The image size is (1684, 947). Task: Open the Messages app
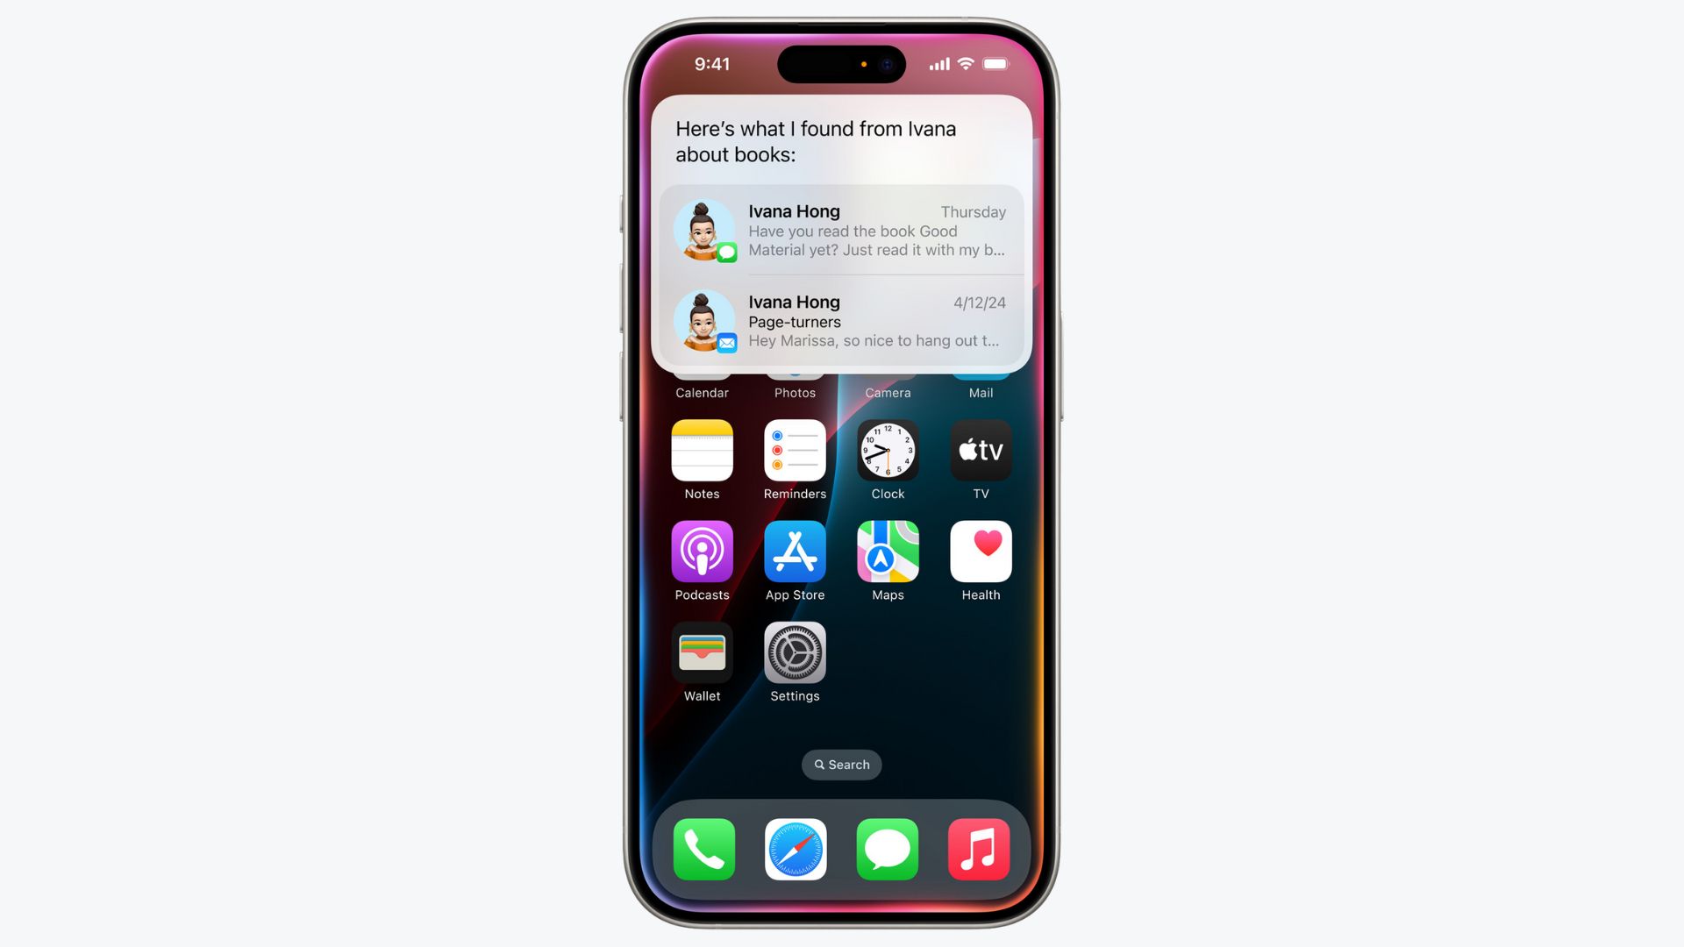pos(887,849)
